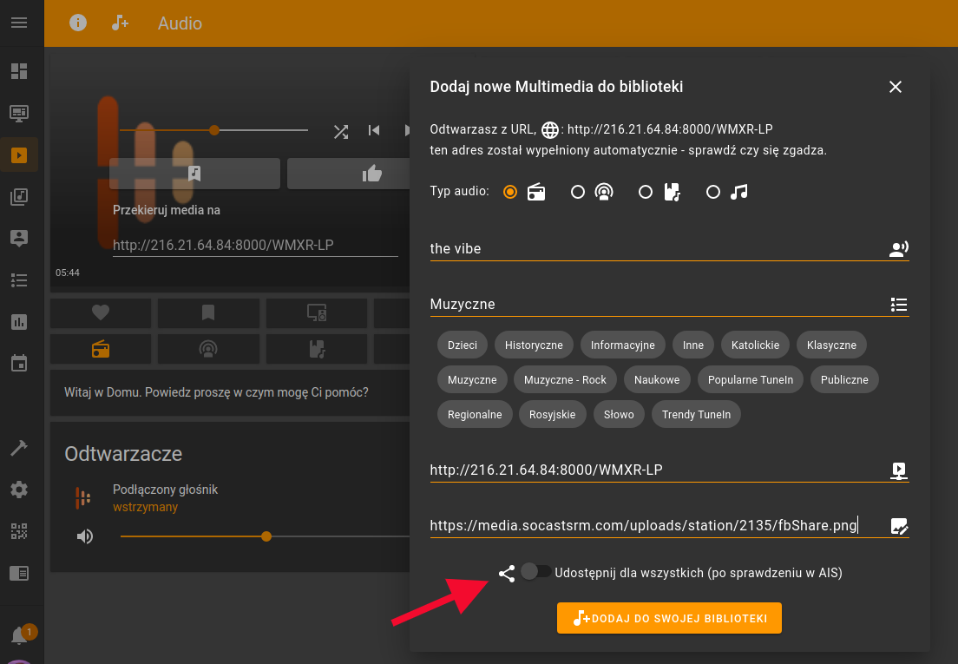Click the Historyczne category chip
958x664 pixels.
[x=534, y=345]
